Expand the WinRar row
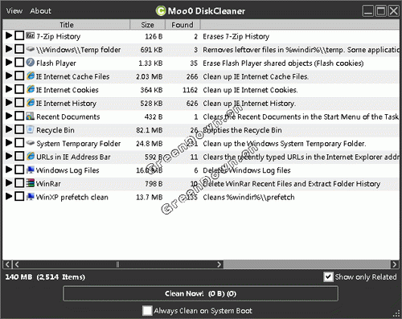This screenshot has width=402, height=319. point(9,183)
